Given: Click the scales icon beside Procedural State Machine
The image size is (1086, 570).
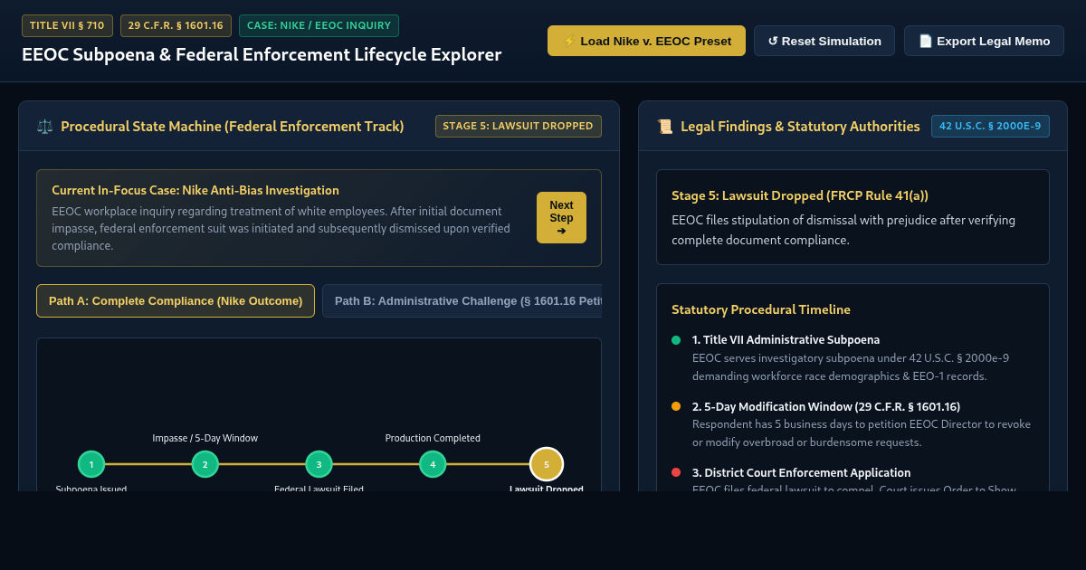Looking at the screenshot, I should coord(45,127).
